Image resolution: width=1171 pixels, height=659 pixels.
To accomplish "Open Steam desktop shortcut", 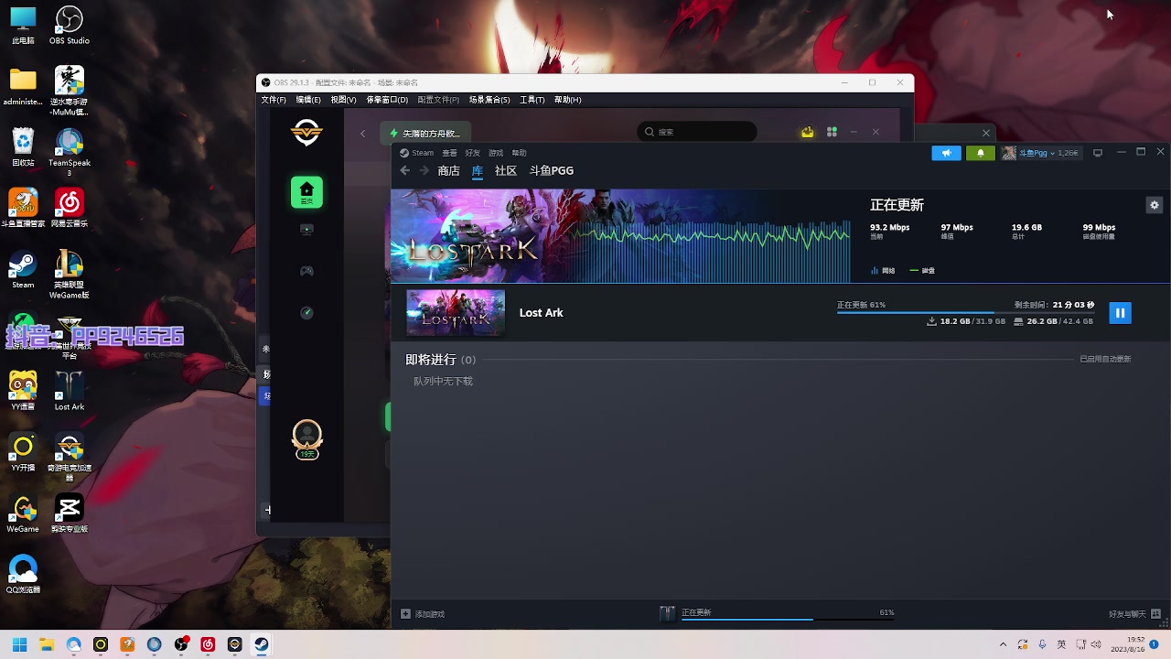I will coord(23,270).
